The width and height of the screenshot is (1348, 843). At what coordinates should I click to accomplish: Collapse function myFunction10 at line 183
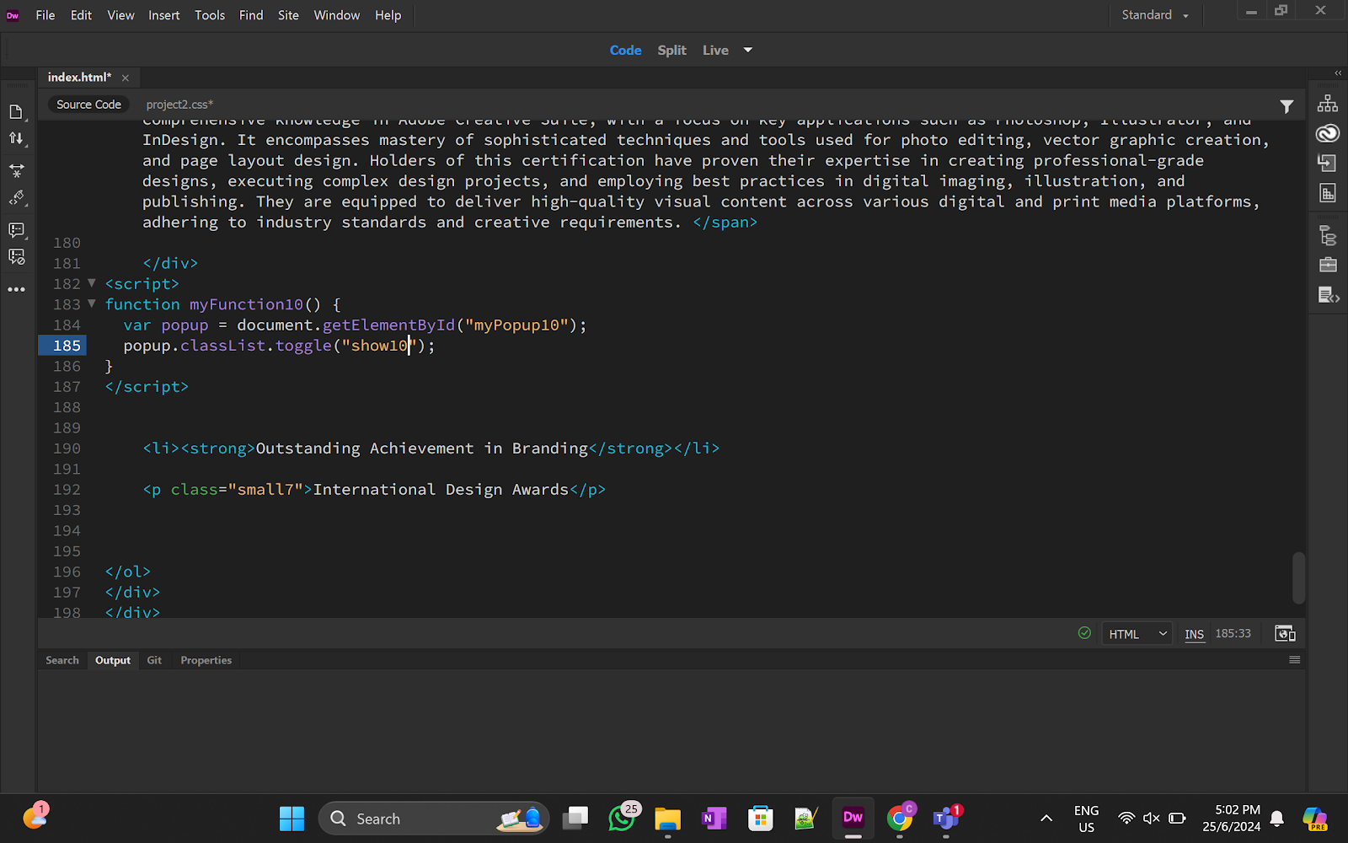(92, 303)
